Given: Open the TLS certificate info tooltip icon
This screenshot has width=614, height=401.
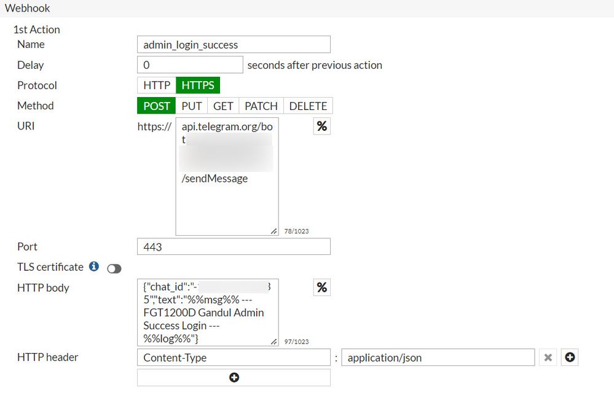Looking at the screenshot, I should [x=94, y=267].
